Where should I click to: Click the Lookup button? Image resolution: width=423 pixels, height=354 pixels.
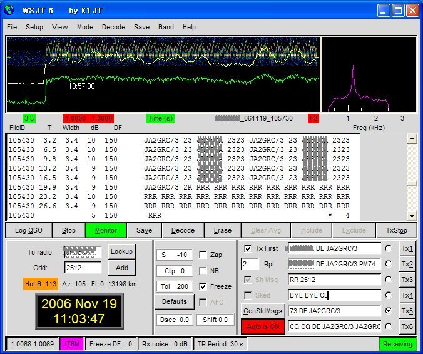tap(121, 251)
